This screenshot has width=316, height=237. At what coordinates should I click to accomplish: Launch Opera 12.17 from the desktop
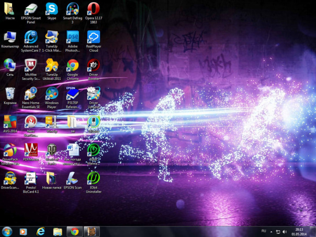point(93,9)
